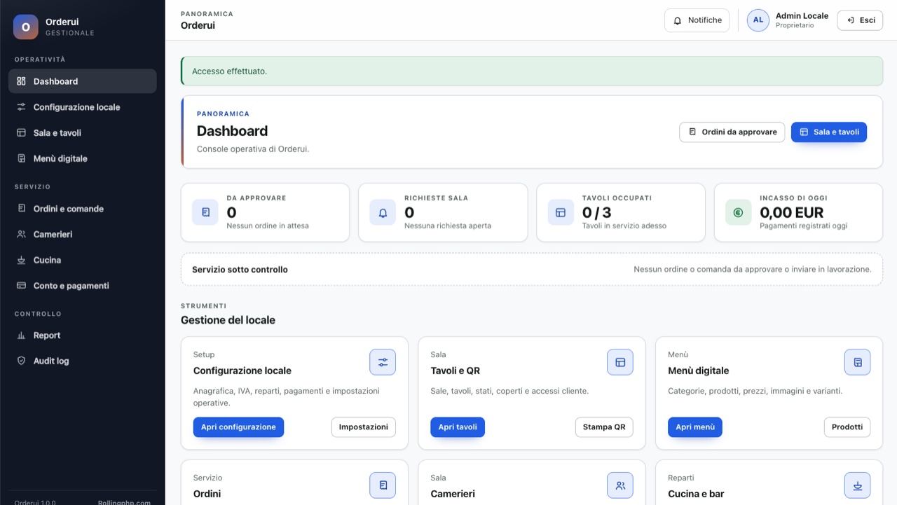Click the Richieste sala bell icon
The width and height of the screenshot is (897, 505).
tap(383, 212)
